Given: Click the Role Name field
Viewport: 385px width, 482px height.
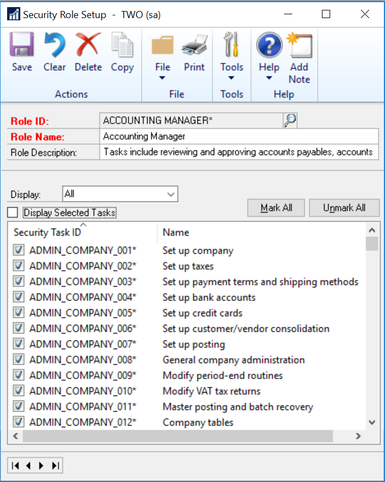Looking at the screenshot, I should pyautogui.click(x=239, y=136).
